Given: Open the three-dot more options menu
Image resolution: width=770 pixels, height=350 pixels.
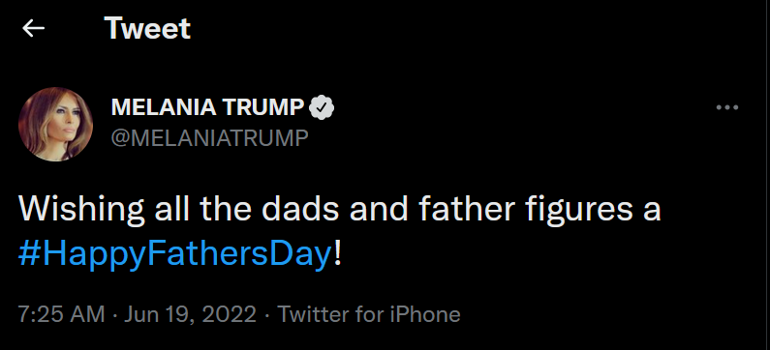Looking at the screenshot, I should coord(727,107).
